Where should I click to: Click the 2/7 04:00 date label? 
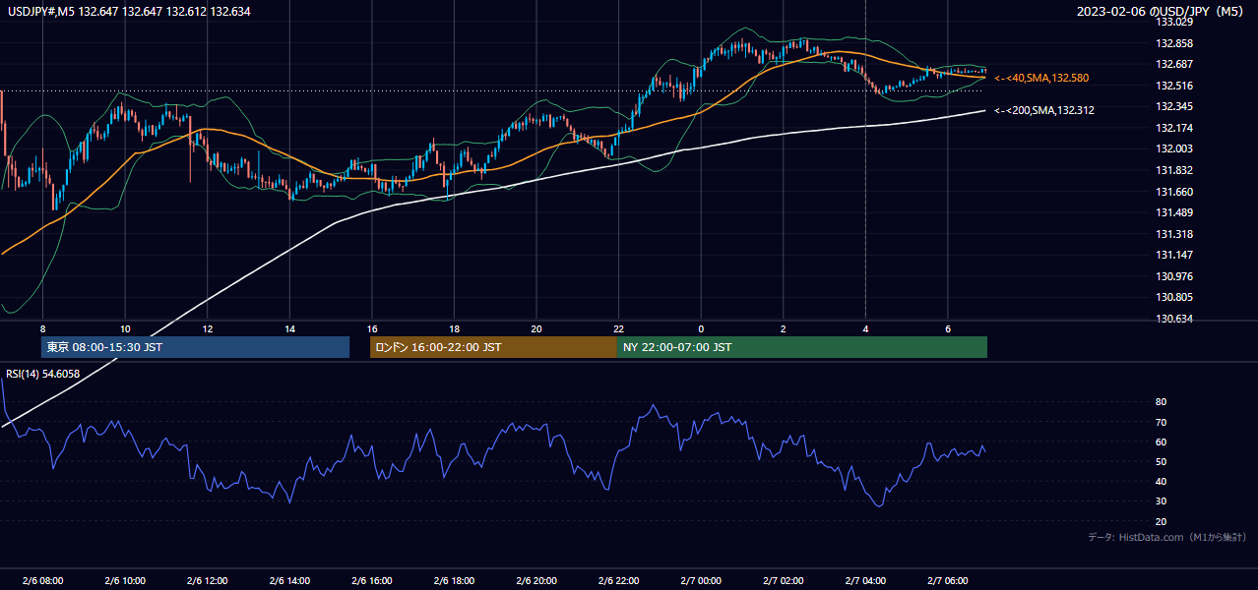(x=865, y=581)
